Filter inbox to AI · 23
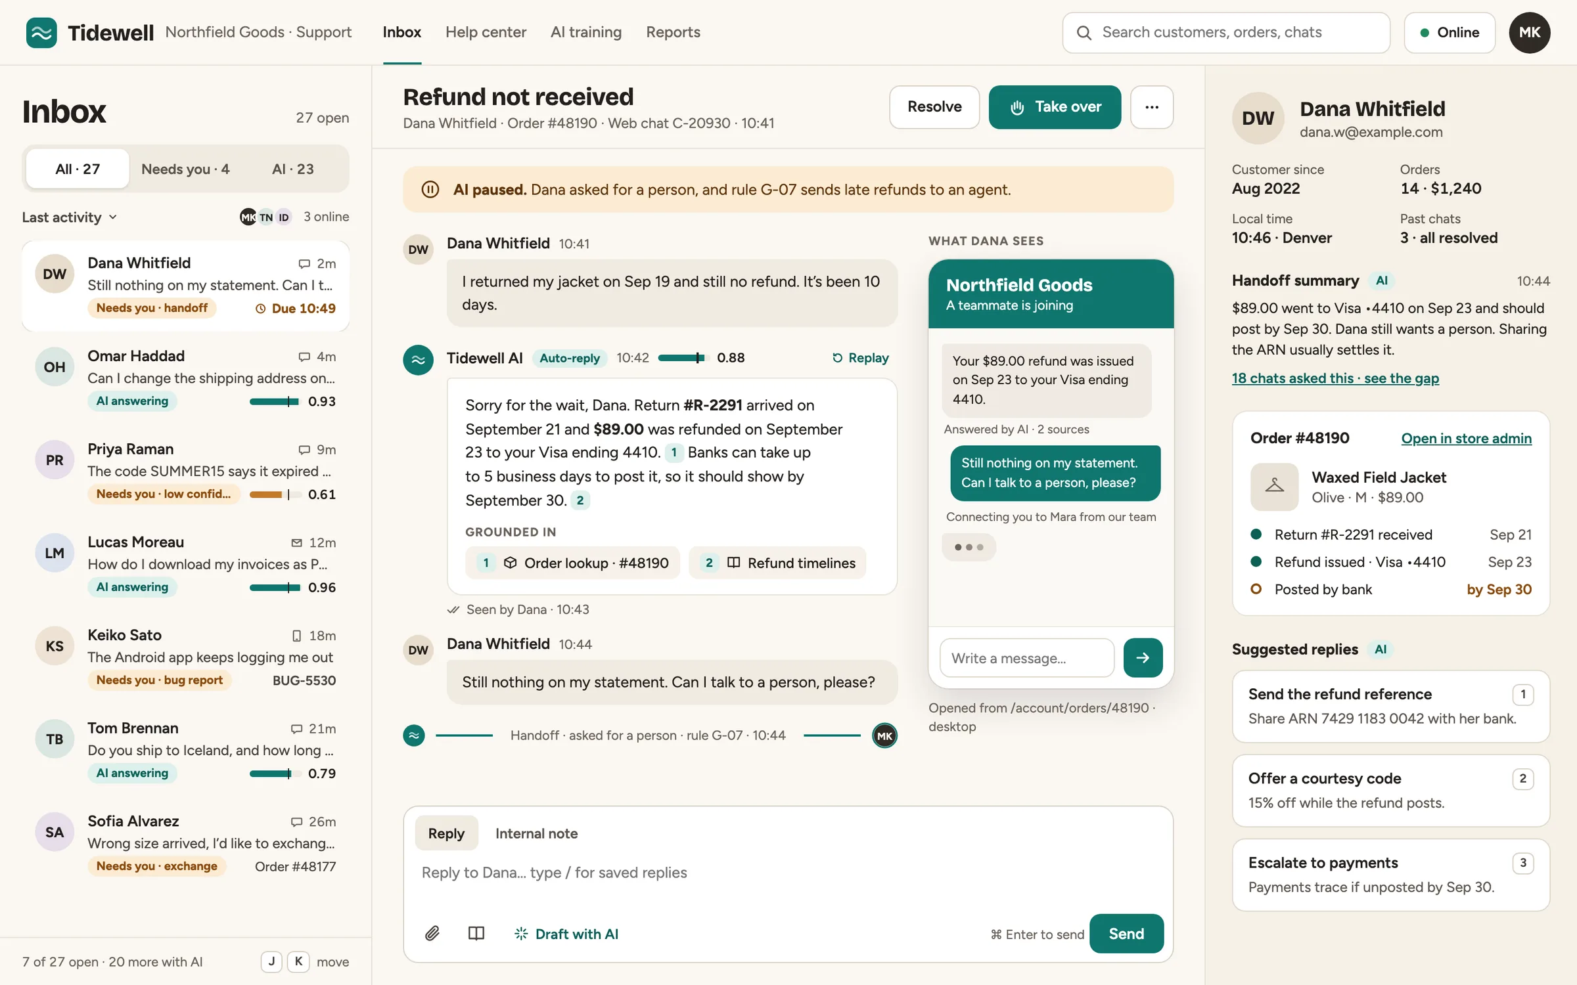 (x=293, y=169)
